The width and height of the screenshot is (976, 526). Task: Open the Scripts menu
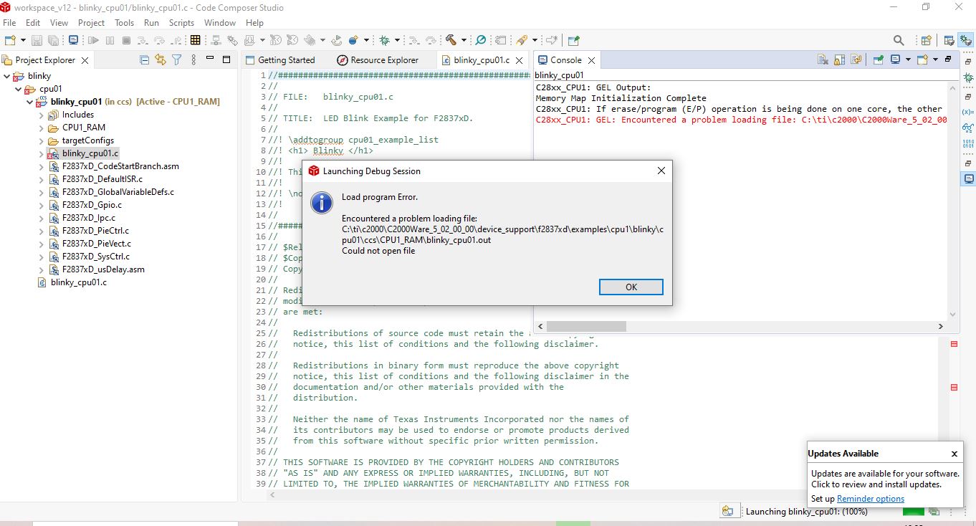[181, 23]
